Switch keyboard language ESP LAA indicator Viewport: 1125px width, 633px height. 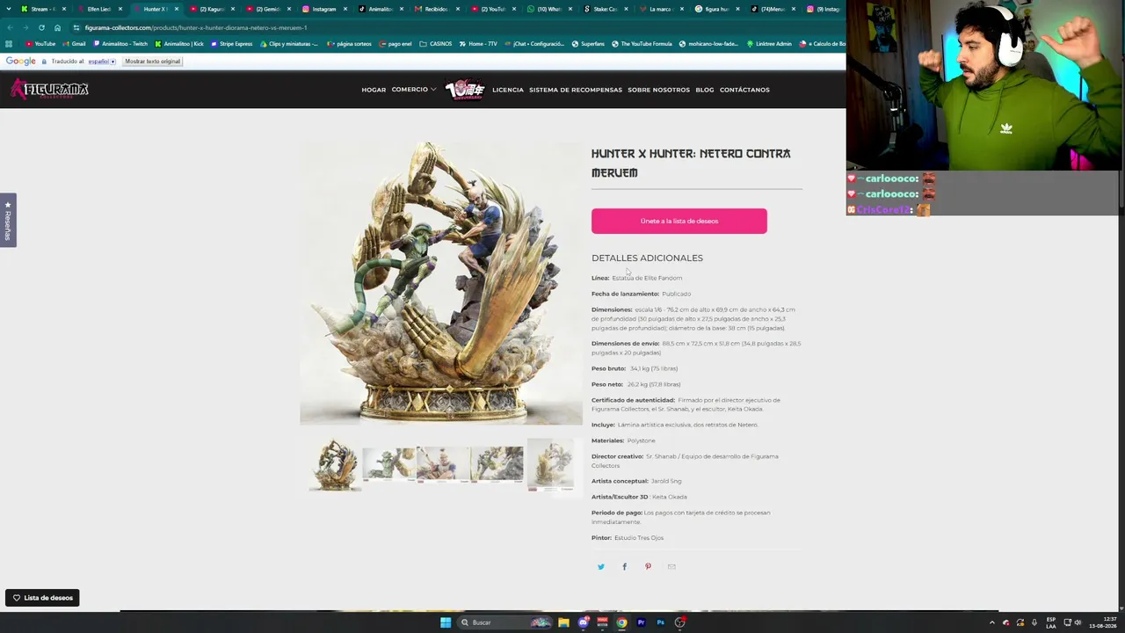tap(1050, 622)
